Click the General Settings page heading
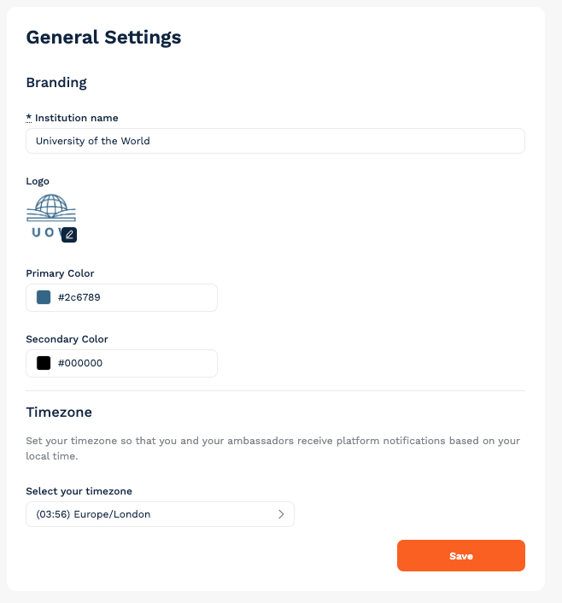Viewport: 562px width, 603px height. click(103, 38)
